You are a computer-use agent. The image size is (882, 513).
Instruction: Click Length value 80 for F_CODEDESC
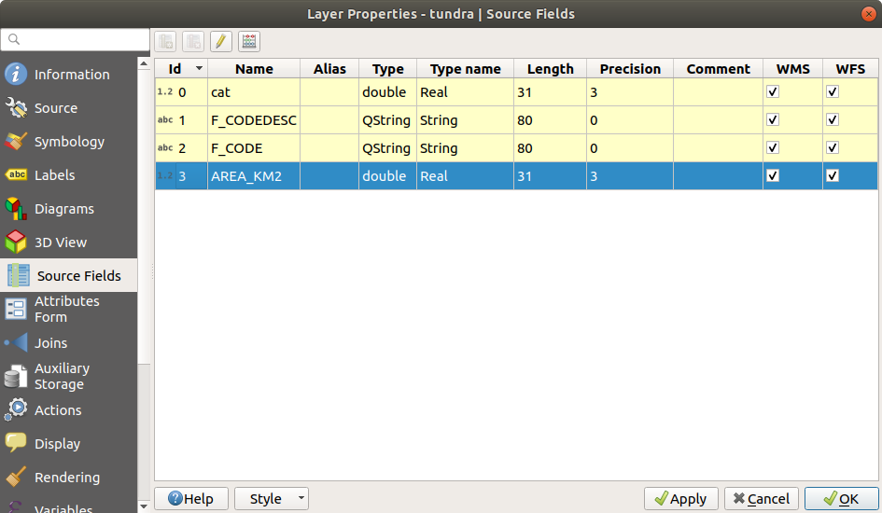click(x=550, y=119)
